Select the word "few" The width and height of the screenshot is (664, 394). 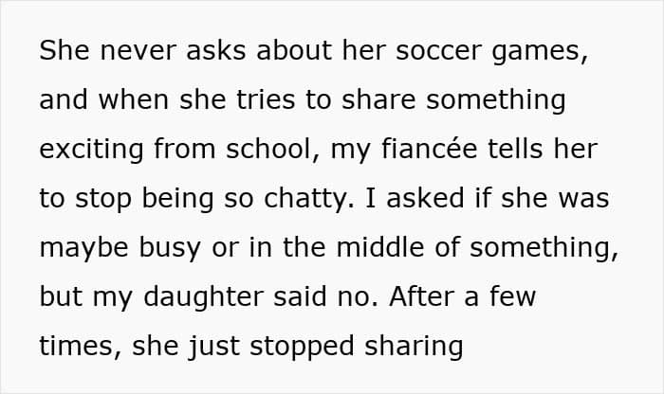513,295
